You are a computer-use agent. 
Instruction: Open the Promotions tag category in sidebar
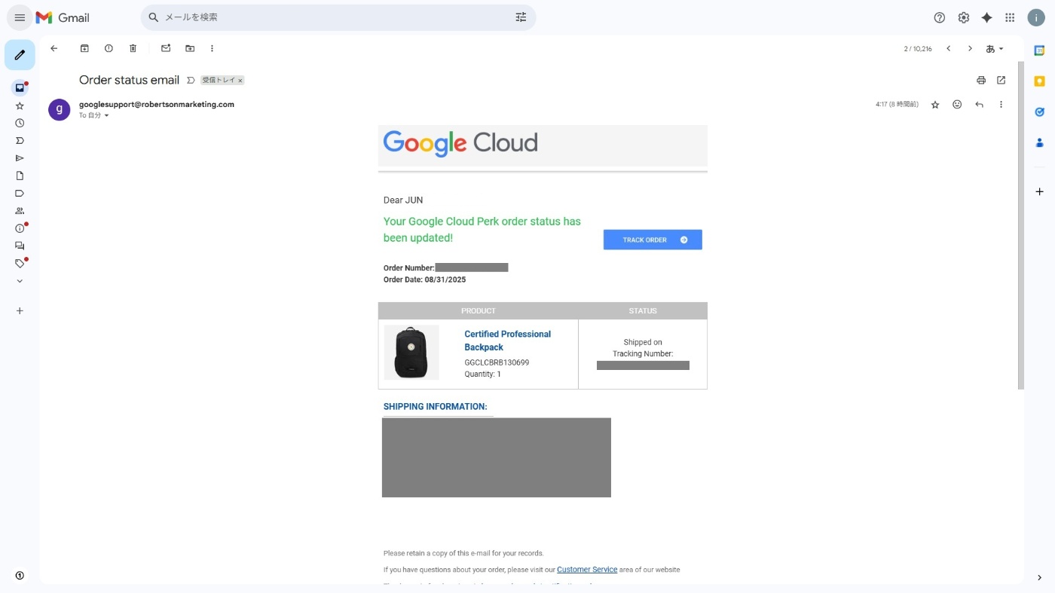coord(20,263)
